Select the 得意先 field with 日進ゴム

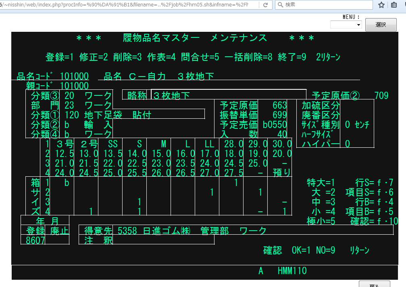(253, 231)
